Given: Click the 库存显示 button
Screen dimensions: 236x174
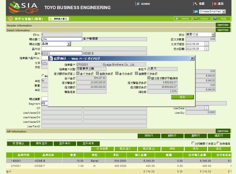Looking at the screenshot, I should coord(42,143).
